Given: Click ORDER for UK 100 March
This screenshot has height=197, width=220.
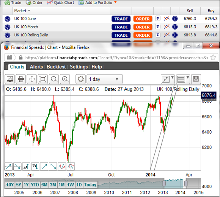Looking at the screenshot, I should (143, 27).
